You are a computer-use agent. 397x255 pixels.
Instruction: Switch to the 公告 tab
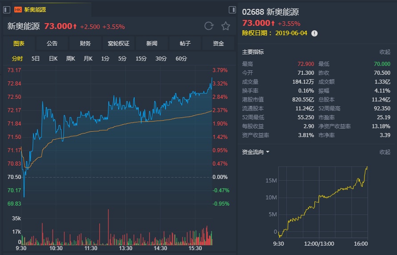(x=52, y=44)
